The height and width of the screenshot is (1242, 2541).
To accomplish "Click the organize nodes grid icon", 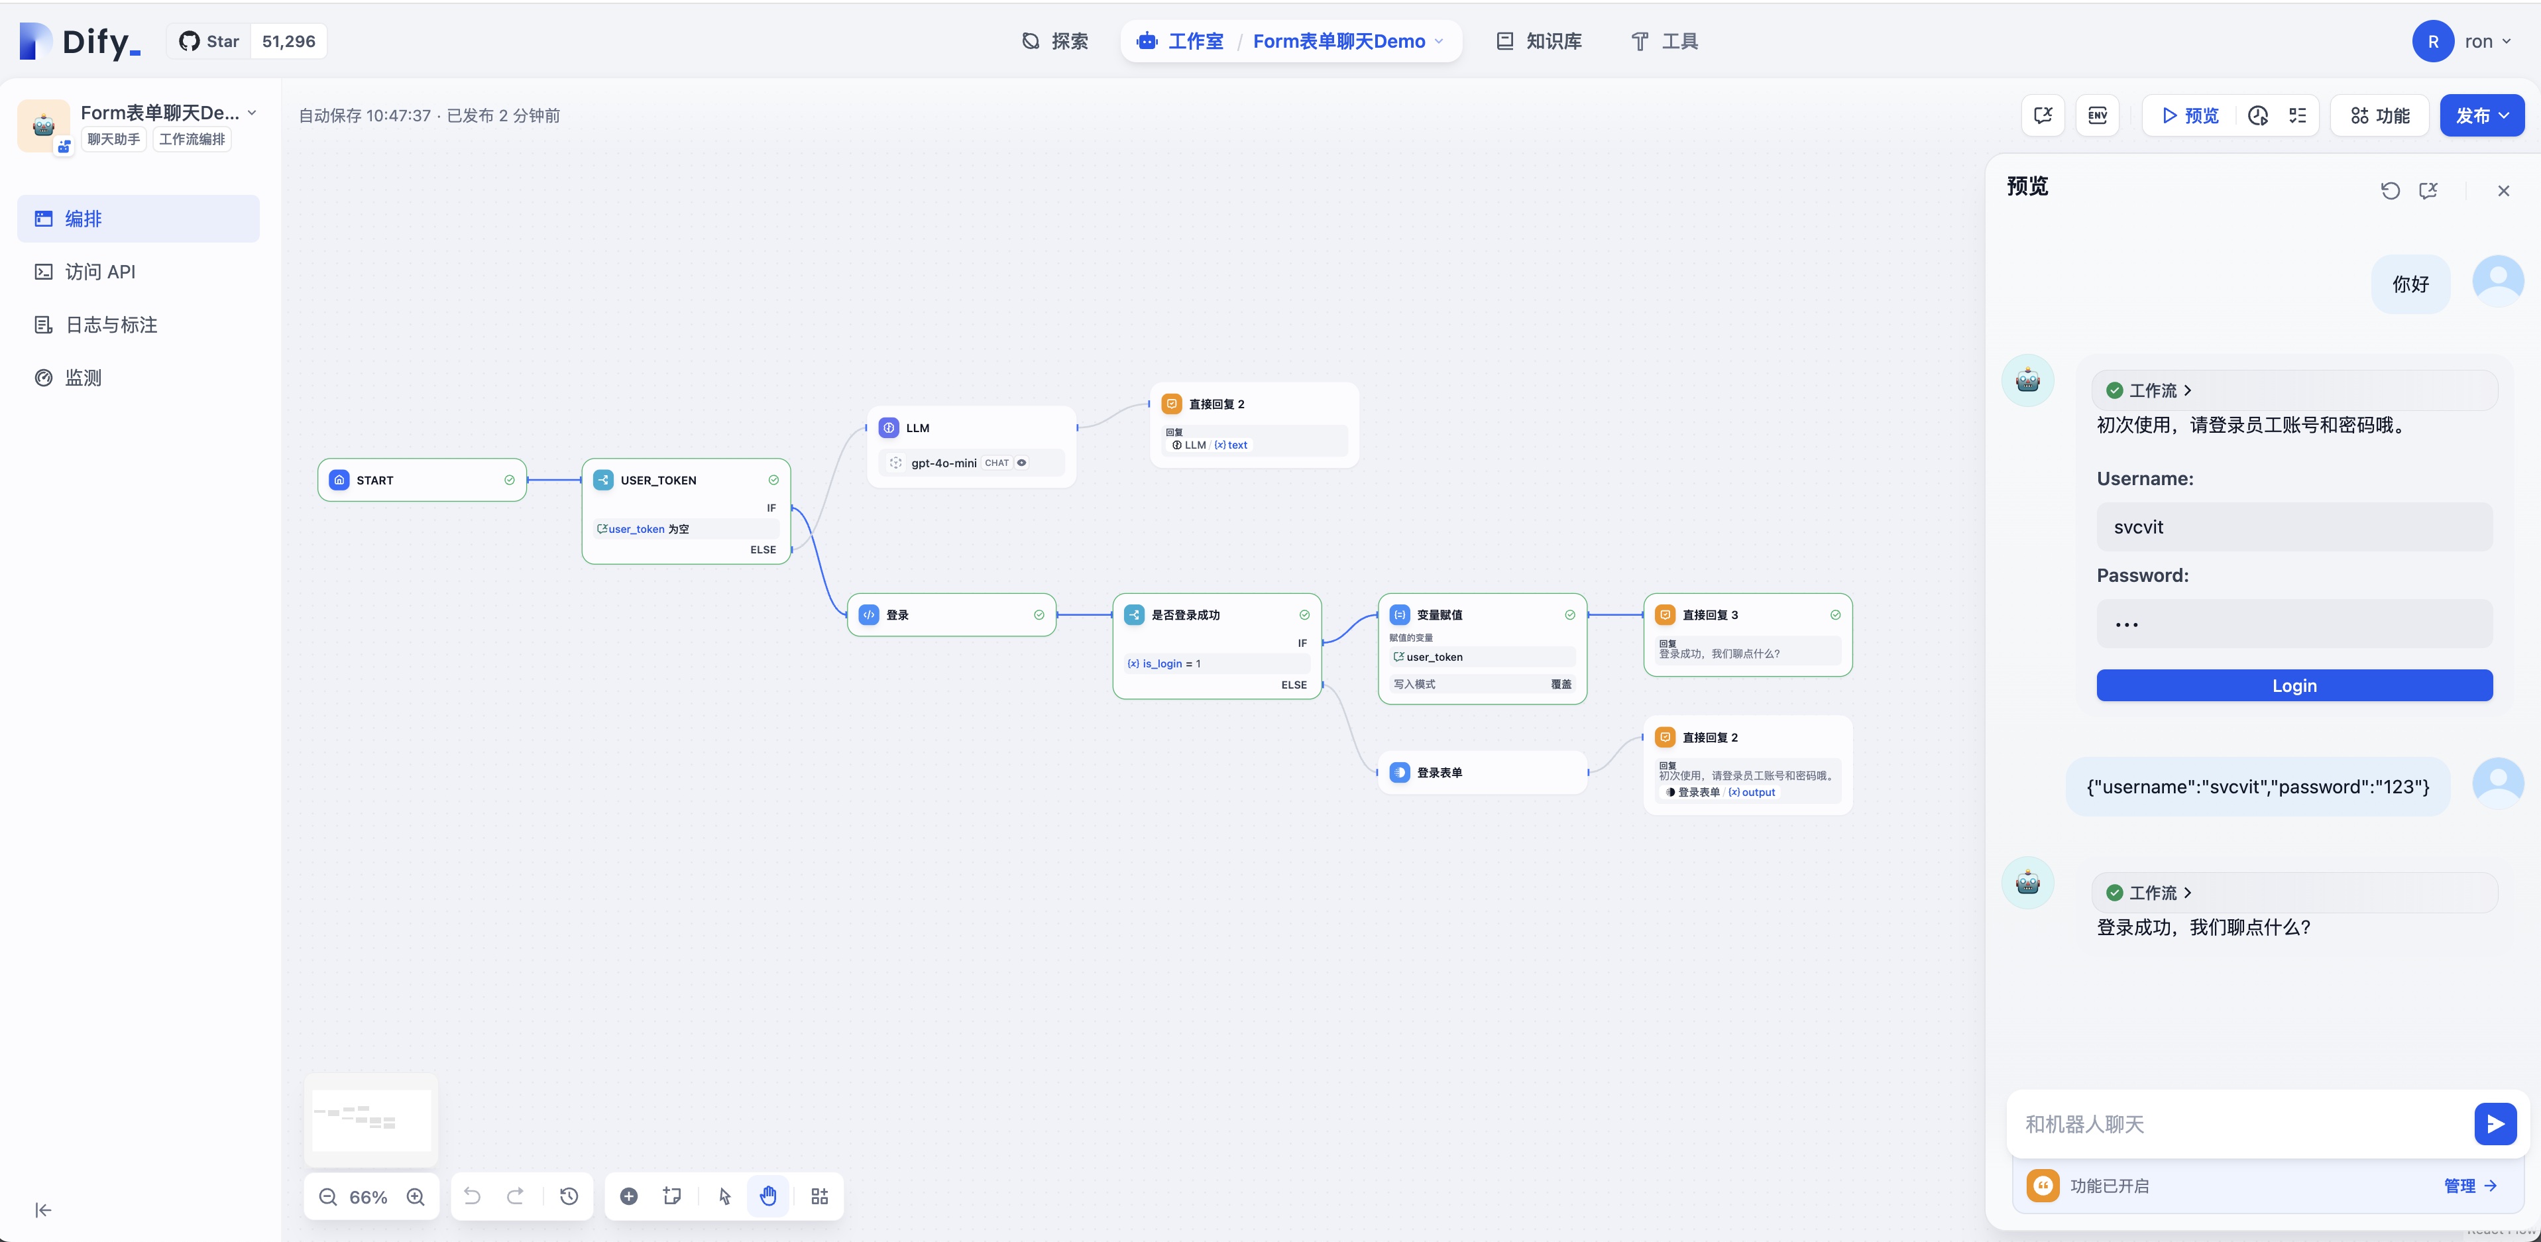I will [820, 1197].
